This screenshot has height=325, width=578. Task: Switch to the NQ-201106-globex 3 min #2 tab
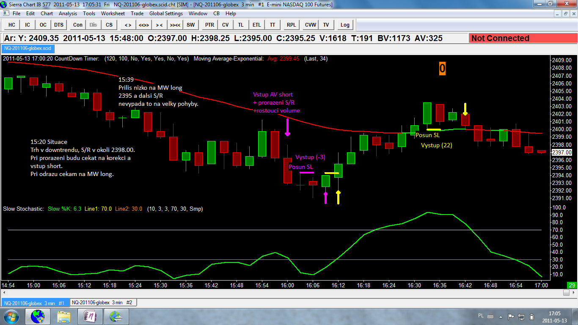click(x=103, y=303)
